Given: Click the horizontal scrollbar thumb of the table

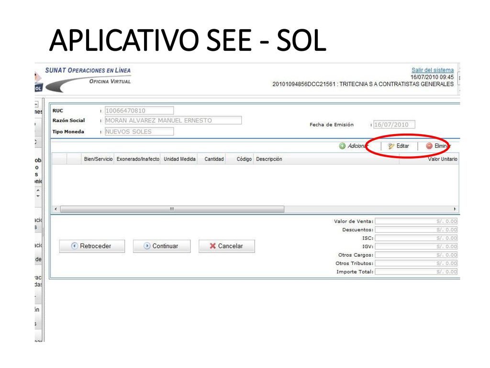Looking at the screenshot, I should pyautogui.click(x=172, y=209).
